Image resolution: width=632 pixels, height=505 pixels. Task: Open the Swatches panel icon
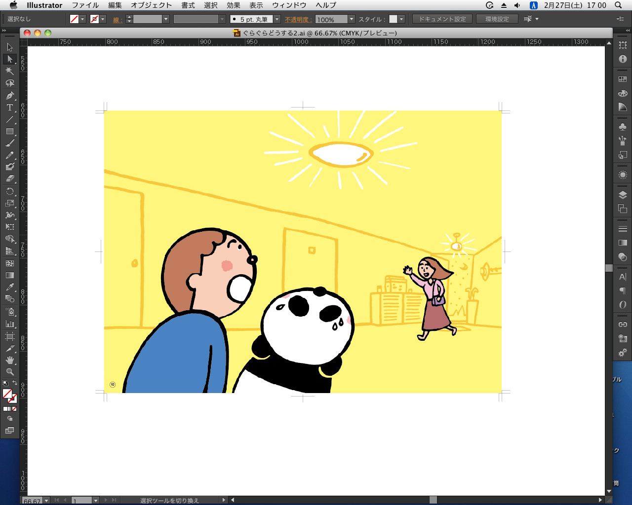click(623, 79)
